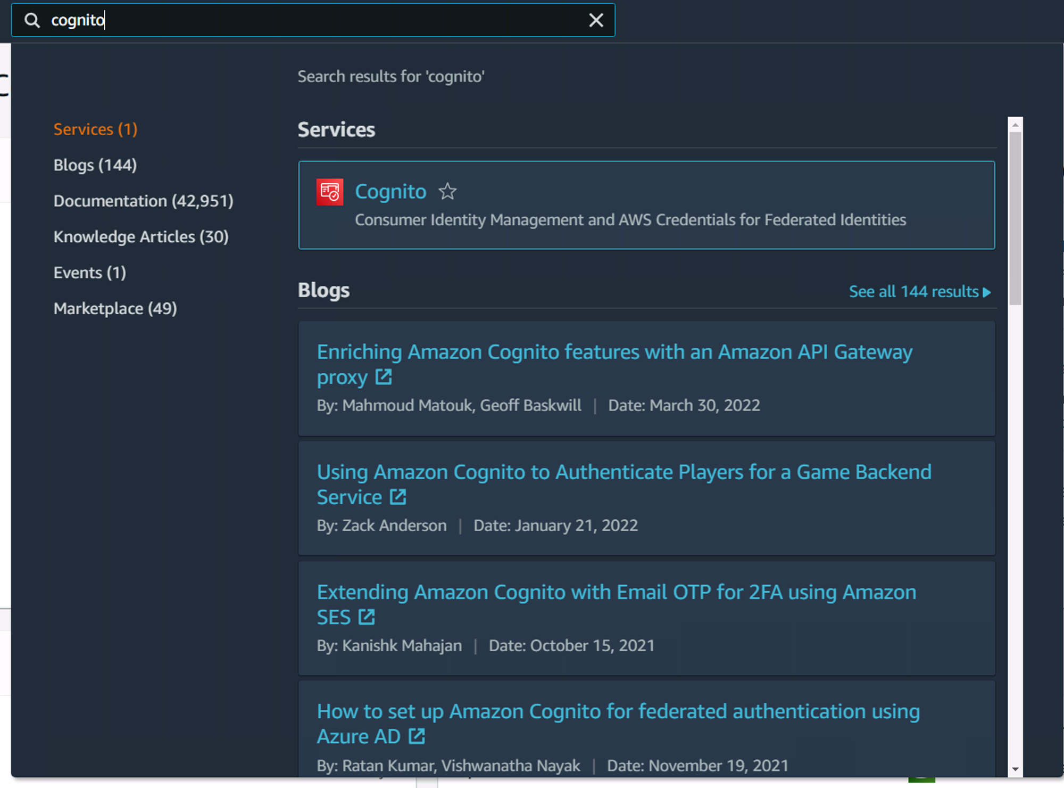This screenshot has height=788, width=1064.
Task: Select Services (1) filter category
Action: pyautogui.click(x=96, y=129)
